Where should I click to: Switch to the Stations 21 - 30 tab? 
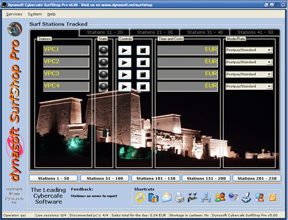tap(155, 32)
